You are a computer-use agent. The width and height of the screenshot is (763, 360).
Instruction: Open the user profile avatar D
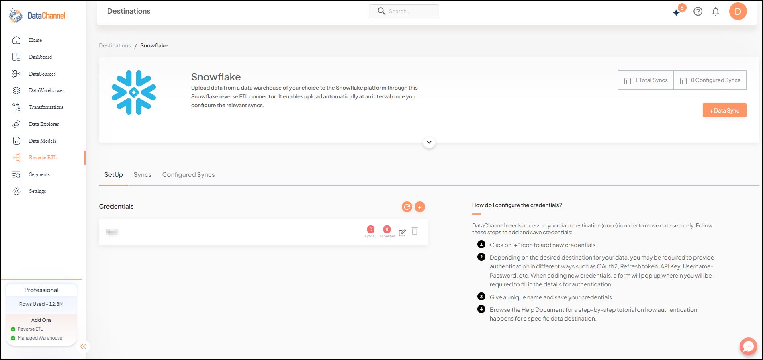point(738,11)
